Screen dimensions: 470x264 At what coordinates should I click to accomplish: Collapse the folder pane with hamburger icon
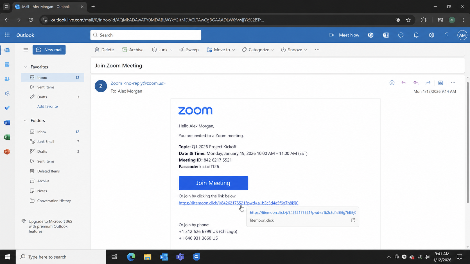(26, 50)
